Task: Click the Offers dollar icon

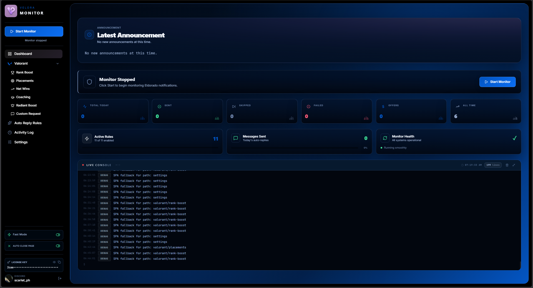Action: 383,106
